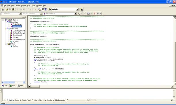Select the CLaba1App() constructor tree item
Screen dimensions: 176x105
point(17,24)
